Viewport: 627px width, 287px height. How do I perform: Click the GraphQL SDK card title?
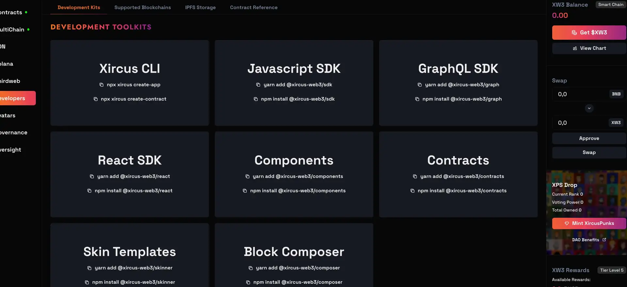tap(458, 68)
